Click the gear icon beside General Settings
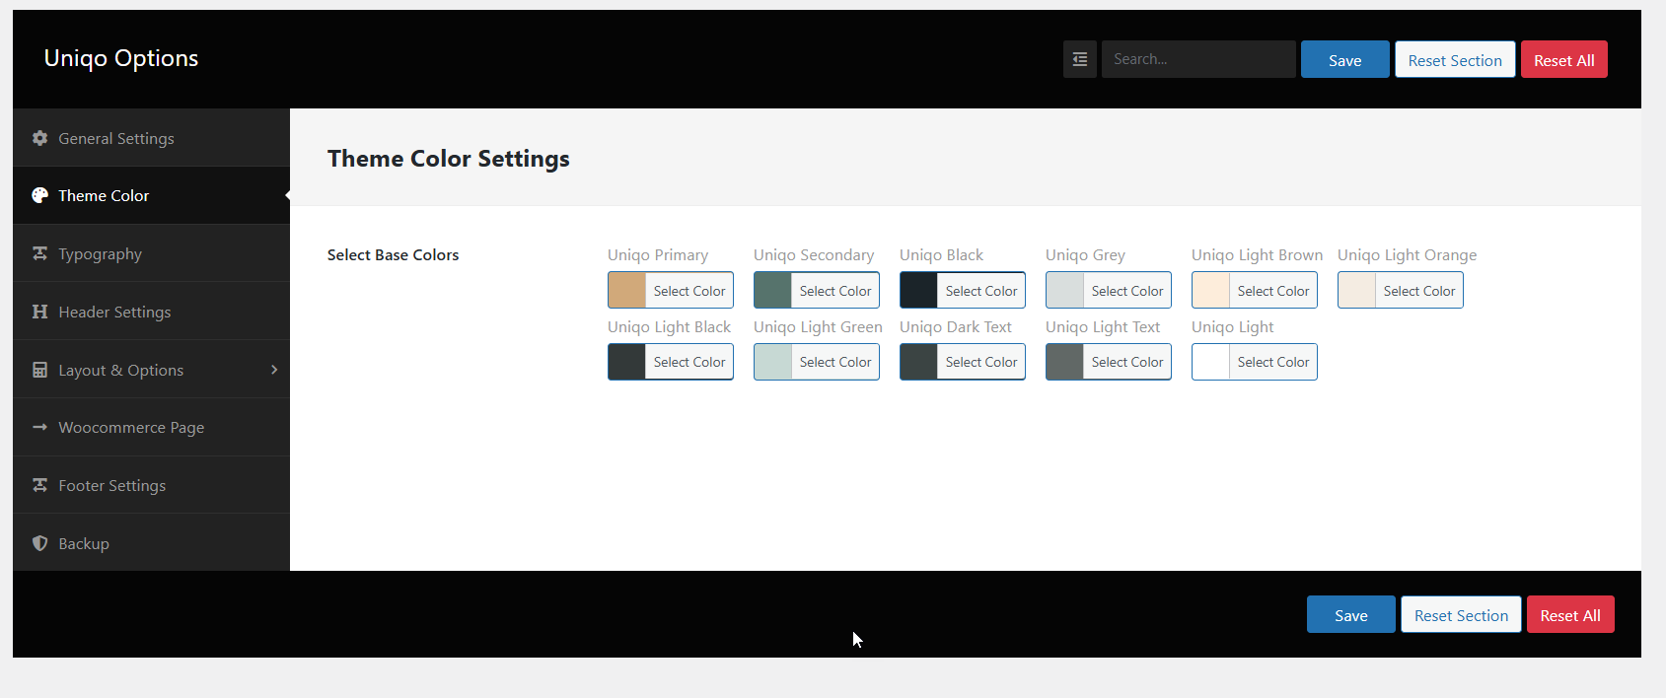Image resolution: width=1666 pixels, height=698 pixels. point(39,138)
